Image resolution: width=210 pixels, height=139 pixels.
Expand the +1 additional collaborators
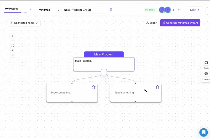pyautogui.click(x=179, y=10)
